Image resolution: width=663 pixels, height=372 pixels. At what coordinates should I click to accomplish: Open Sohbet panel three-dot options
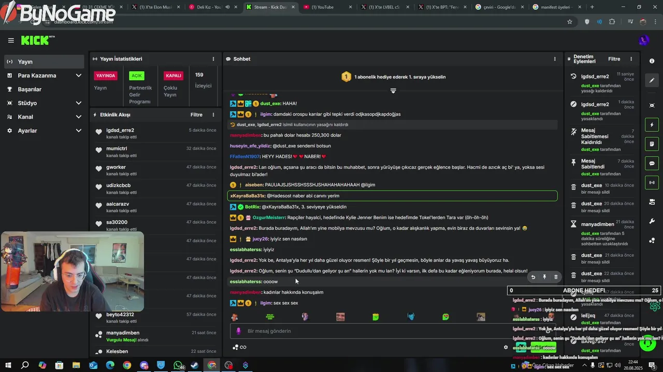[x=555, y=59]
